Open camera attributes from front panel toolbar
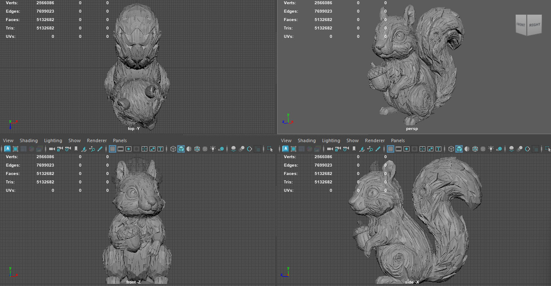The image size is (551, 286). click(x=68, y=149)
